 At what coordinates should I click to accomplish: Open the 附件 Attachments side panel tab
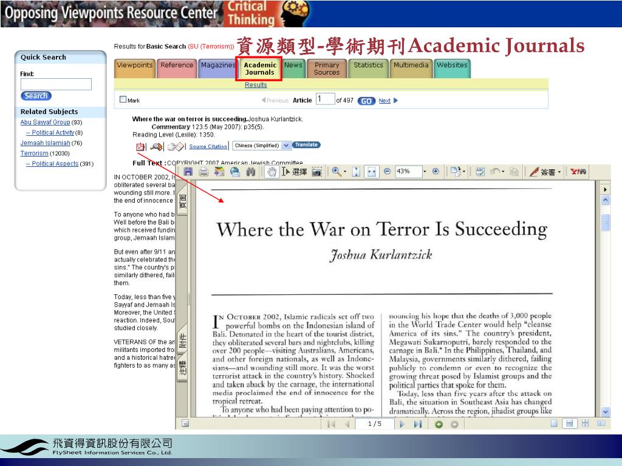[x=182, y=340]
